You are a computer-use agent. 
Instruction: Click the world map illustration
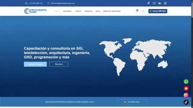135,57
